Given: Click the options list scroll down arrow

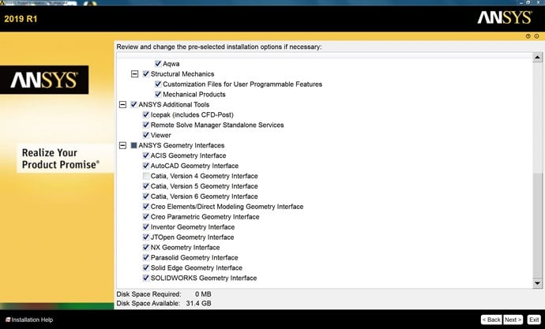Looking at the screenshot, I should pyautogui.click(x=537, y=282).
